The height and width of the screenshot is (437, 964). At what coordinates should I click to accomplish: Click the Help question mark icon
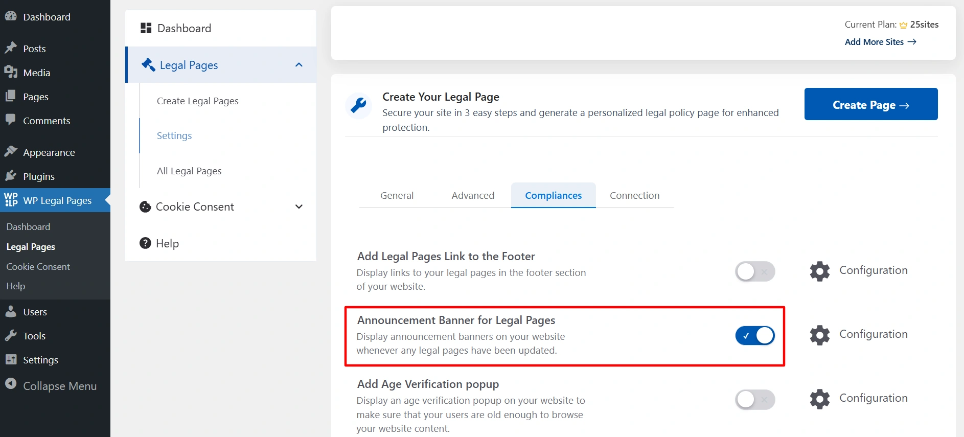click(145, 243)
